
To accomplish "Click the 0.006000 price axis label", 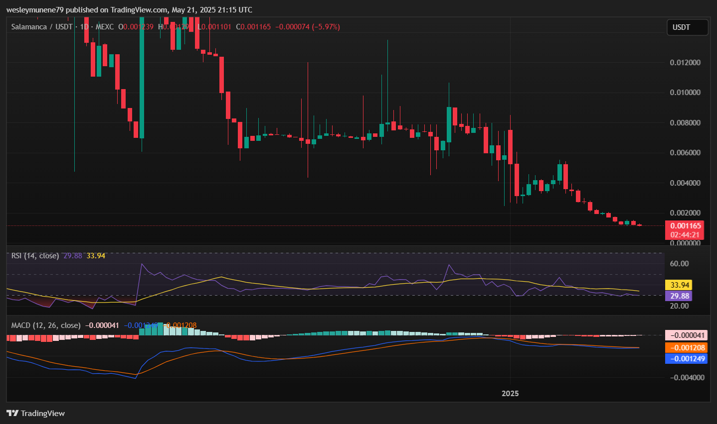I will 685,153.
